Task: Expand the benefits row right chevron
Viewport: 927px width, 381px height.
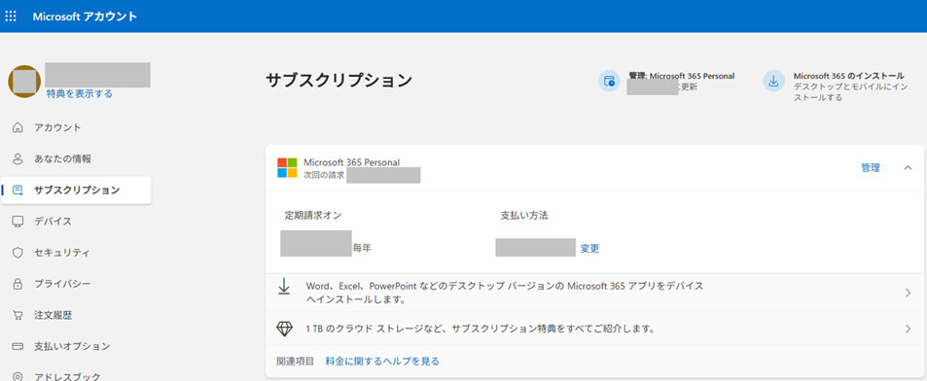Action: pos(909,329)
